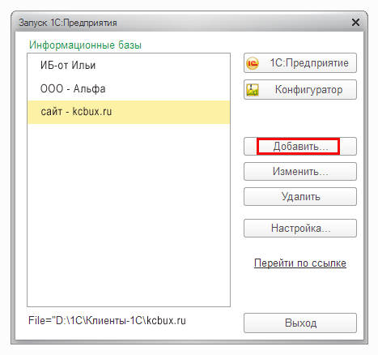The height and width of the screenshot is (355, 378).
Task: Open Изменить to edit selected base
Action: tap(300, 172)
